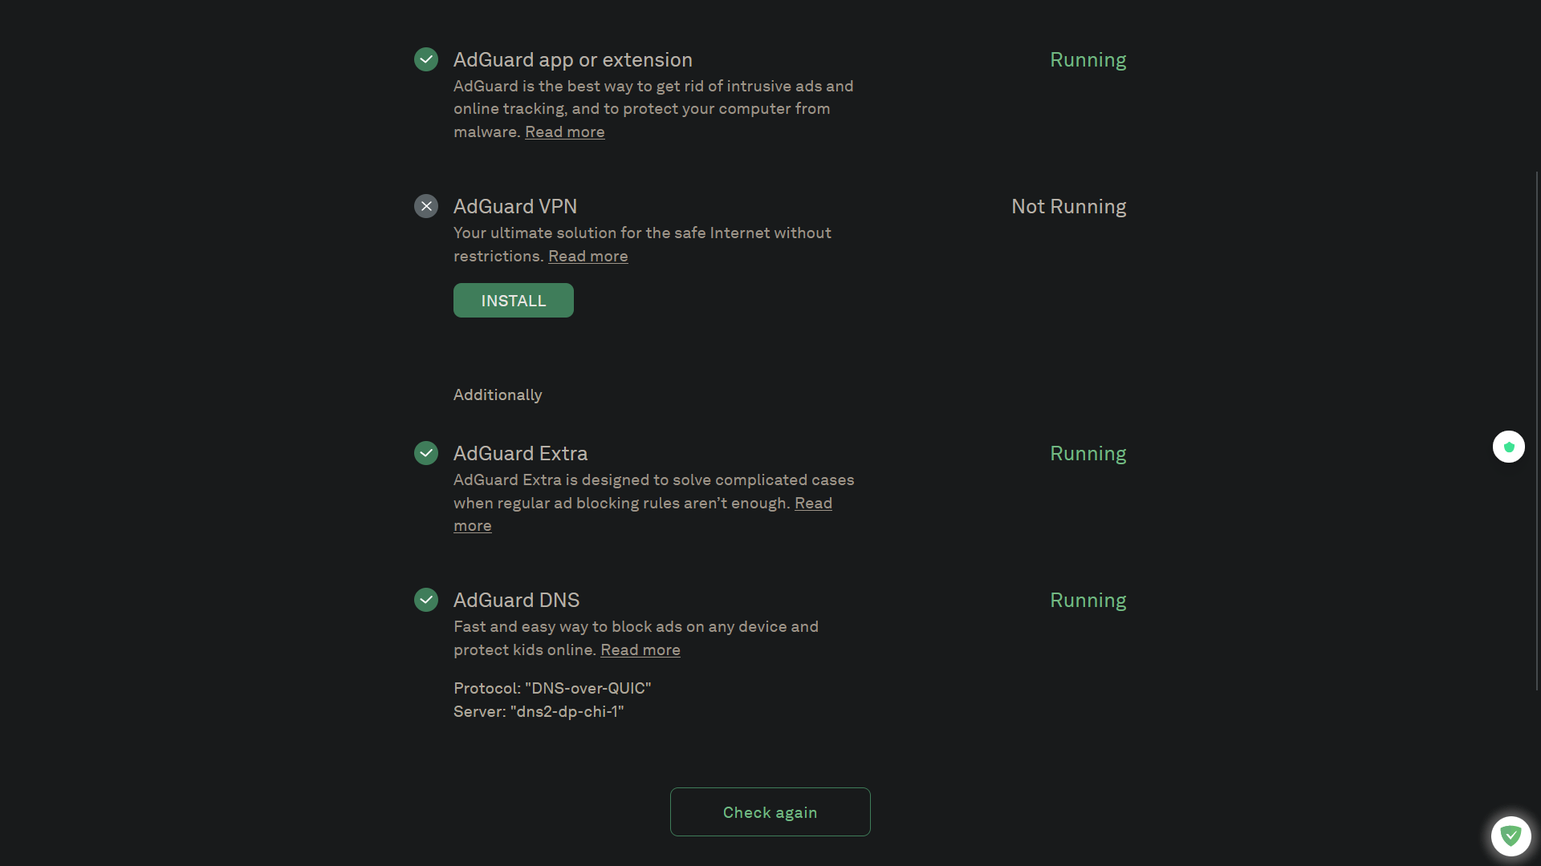The height and width of the screenshot is (866, 1541).
Task: Click the Check again button
Action: click(770, 811)
